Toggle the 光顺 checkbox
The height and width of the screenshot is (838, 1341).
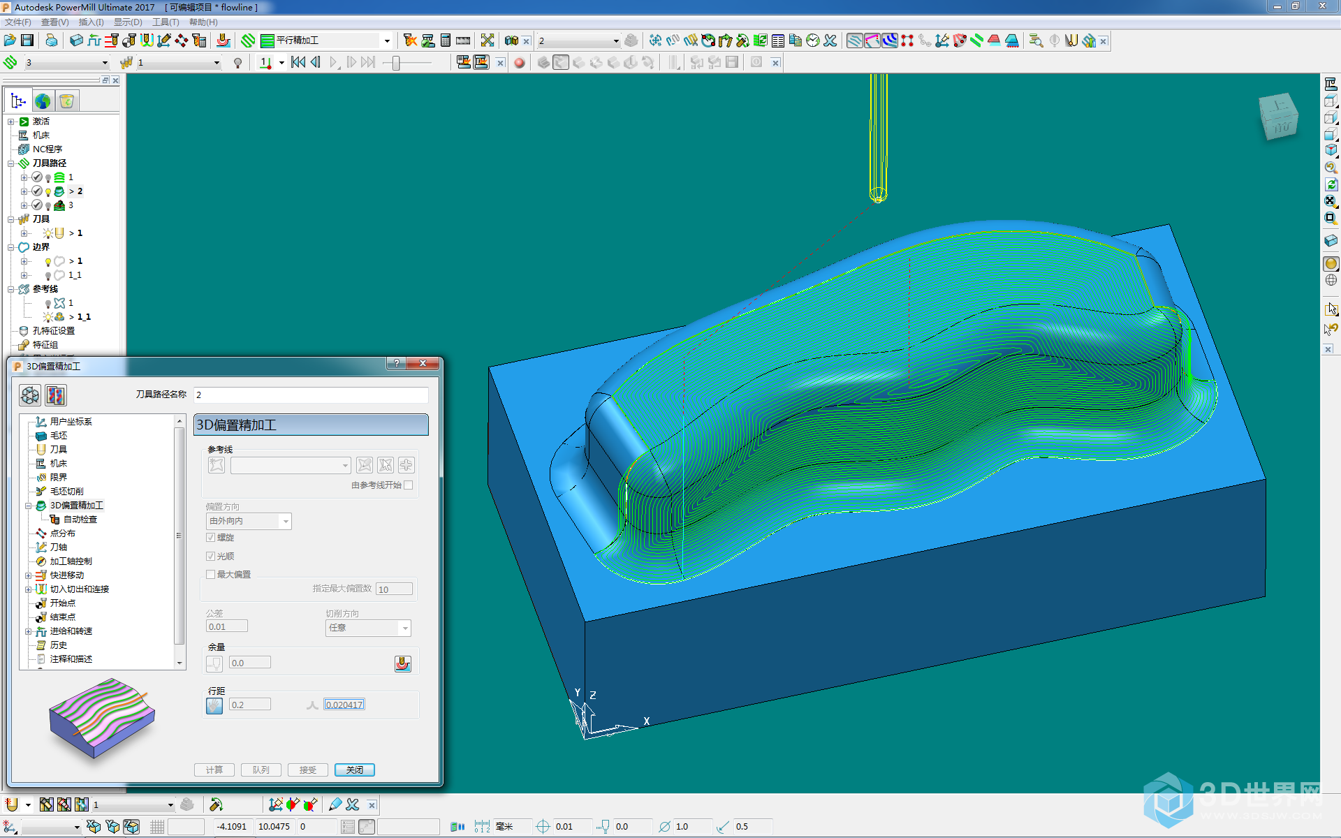point(210,557)
